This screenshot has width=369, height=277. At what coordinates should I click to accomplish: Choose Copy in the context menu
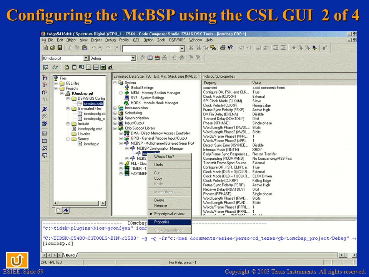tap(169, 179)
